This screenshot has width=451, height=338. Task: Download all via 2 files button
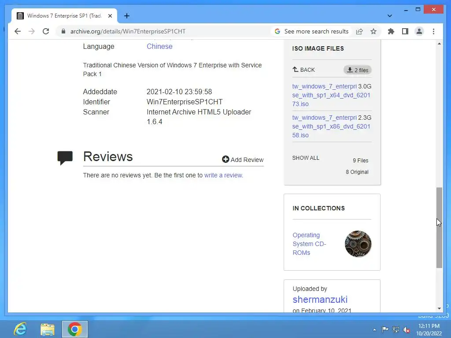[358, 70]
